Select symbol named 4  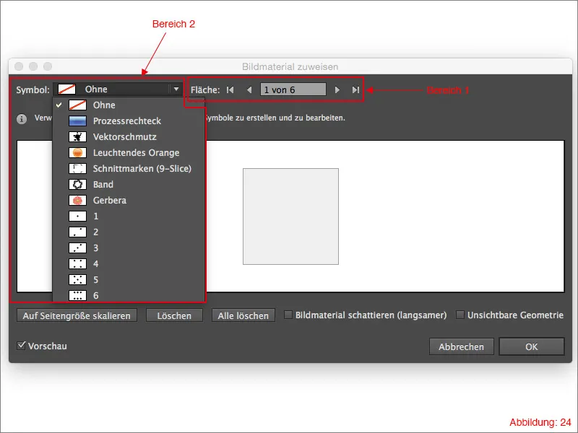pyautogui.click(x=129, y=263)
